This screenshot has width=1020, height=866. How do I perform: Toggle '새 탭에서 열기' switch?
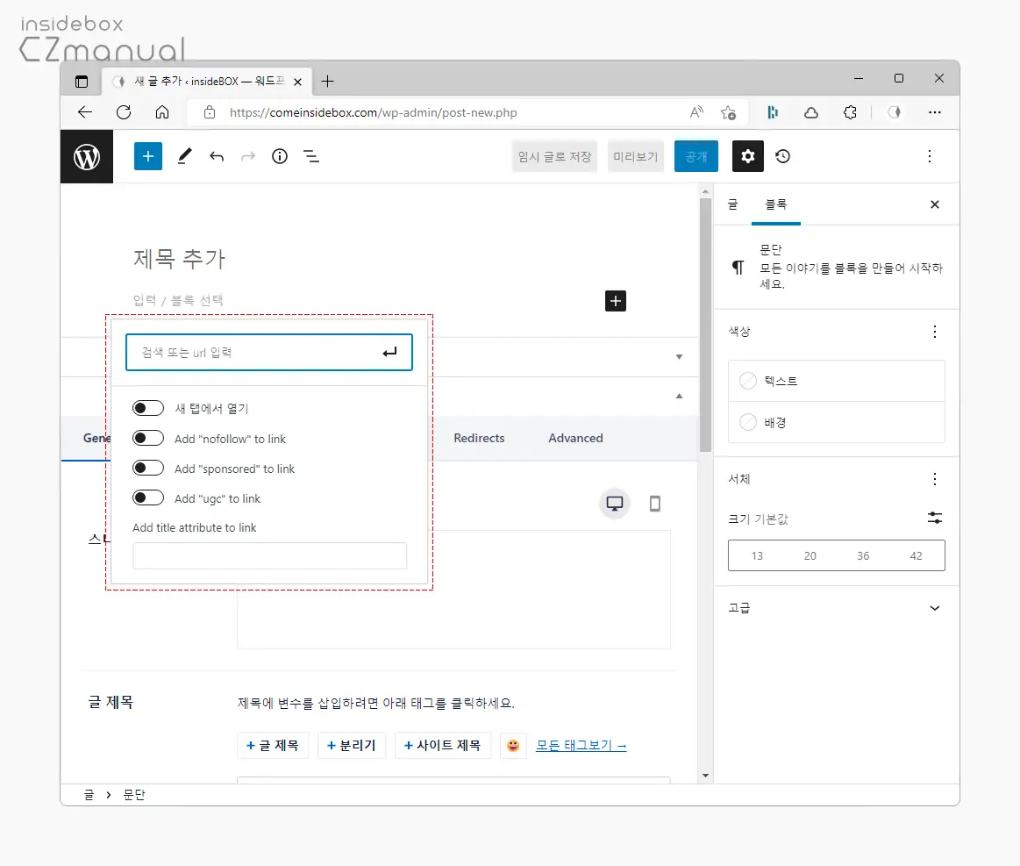pos(147,408)
